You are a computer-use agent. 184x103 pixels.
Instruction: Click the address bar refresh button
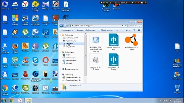[126, 26]
